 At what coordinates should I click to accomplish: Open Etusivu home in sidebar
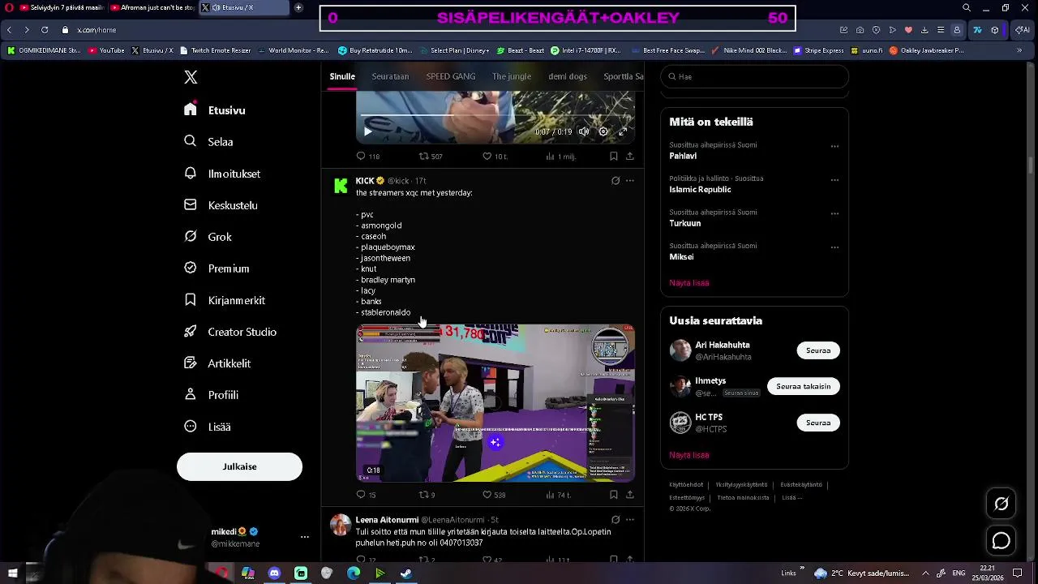click(x=215, y=110)
